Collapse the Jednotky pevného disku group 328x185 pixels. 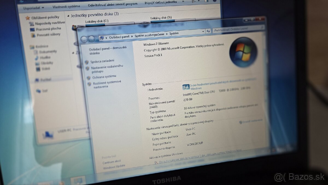point(68,16)
